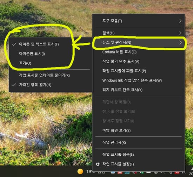This screenshot has height=177, width=193.
Task: Expand the 뉴스 및 관심사(N) submenu arrow
Action: click(180, 43)
